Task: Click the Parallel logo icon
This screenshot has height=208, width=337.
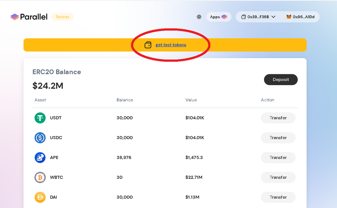Action: click(15, 17)
